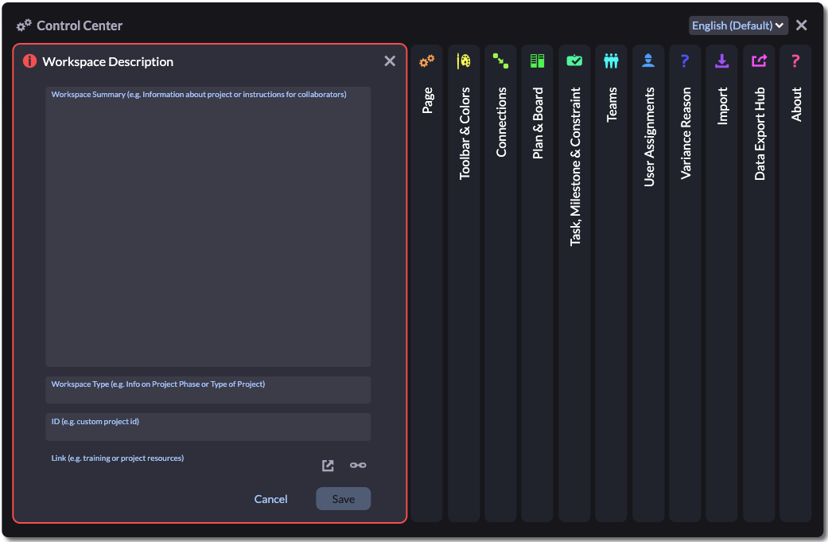828x542 pixels.
Task: Click the Cancel link
Action: (271, 499)
